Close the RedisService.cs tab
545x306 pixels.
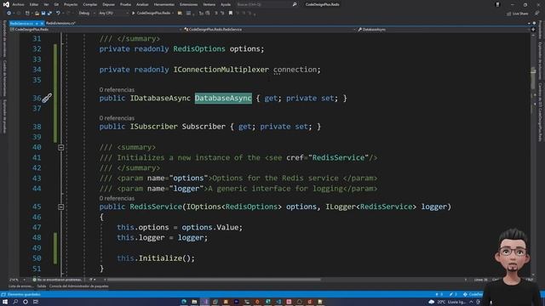[42, 23]
